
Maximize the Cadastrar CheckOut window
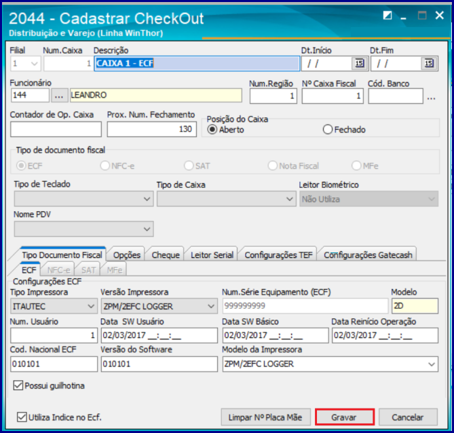[422, 16]
